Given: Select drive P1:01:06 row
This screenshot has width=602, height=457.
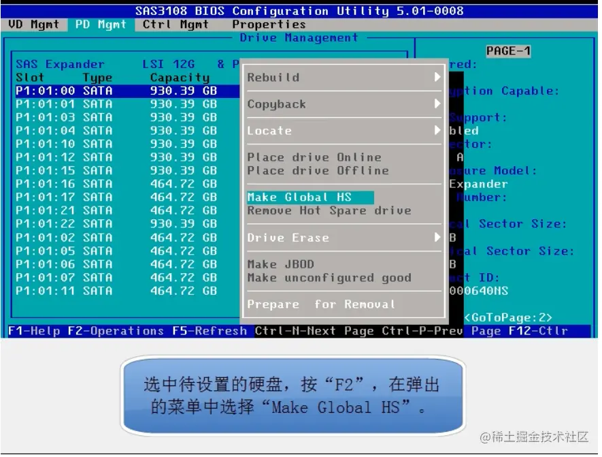Looking at the screenshot, I should point(127,264).
